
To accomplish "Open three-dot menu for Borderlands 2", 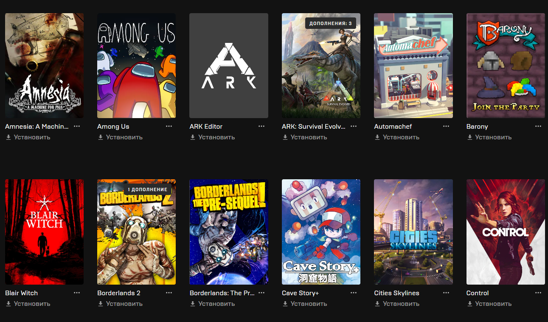I will (169, 293).
